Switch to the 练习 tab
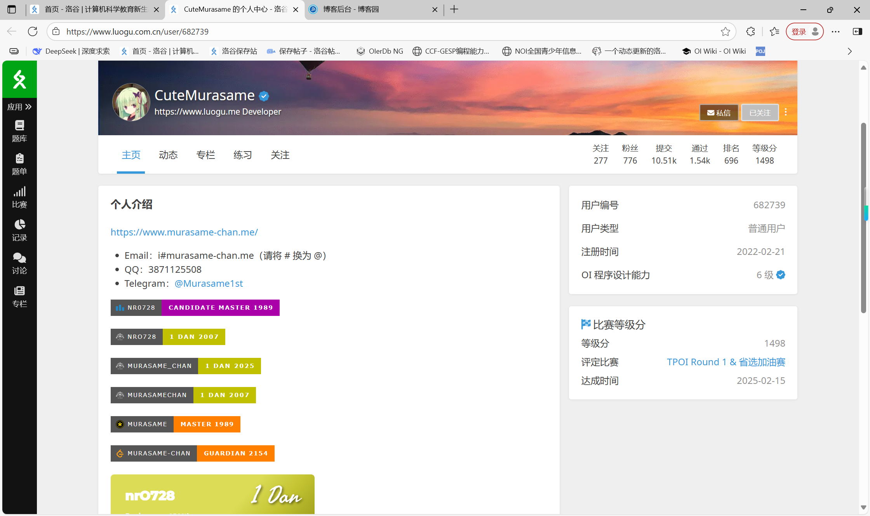 tap(243, 155)
